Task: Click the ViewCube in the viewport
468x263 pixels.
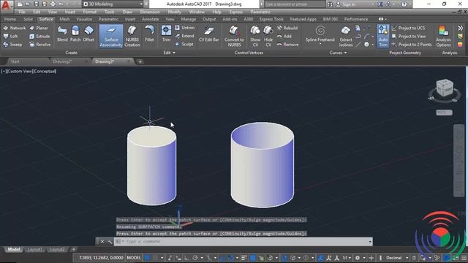Action: pos(445,88)
